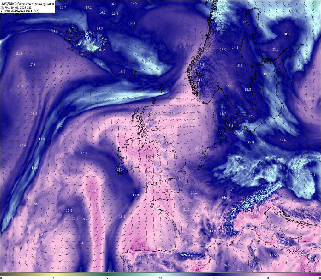Click the 12.4 value over Norway
The width and height of the screenshot is (321, 280).
[x=201, y=65]
